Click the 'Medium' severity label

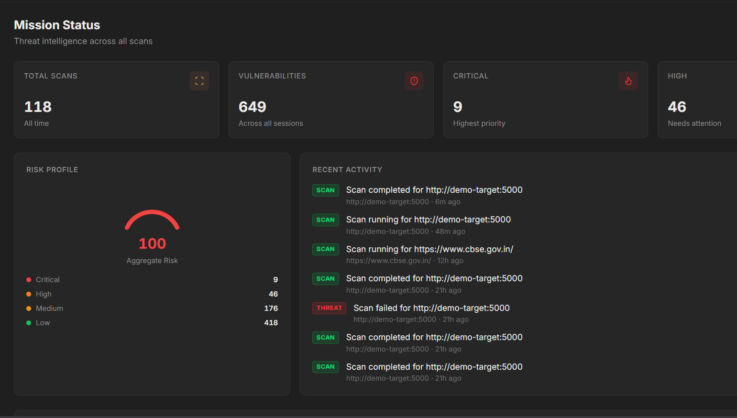pos(49,308)
